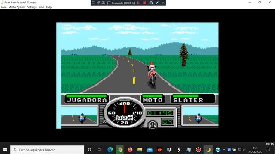Viewport: 275px width, 154px height.
Task: Stop the screen recording
Action: click(144, 3)
